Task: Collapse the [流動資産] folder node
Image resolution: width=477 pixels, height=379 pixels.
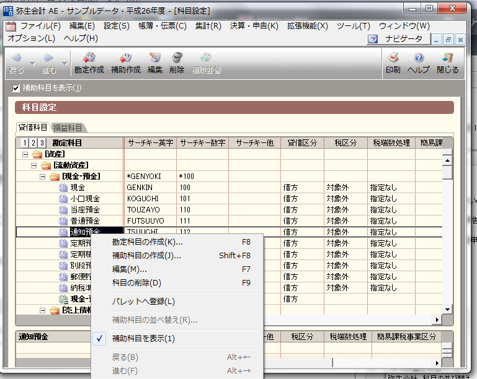Action: pyautogui.click(x=34, y=165)
